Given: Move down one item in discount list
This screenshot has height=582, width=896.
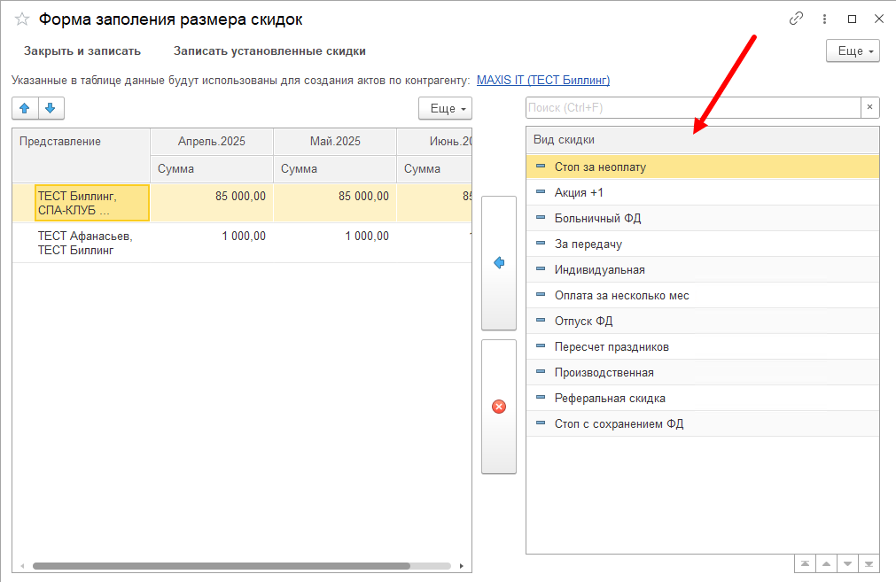Looking at the screenshot, I should pos(847,563).
